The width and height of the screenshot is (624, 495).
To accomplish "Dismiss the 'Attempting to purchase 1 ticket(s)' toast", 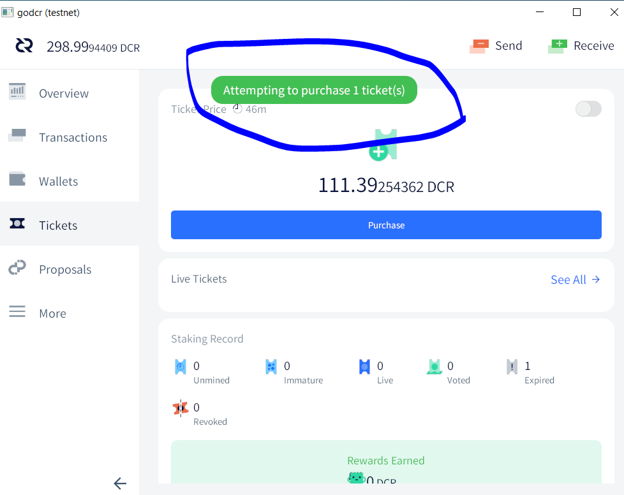I will pyautogui.click(x=314, y=90).
